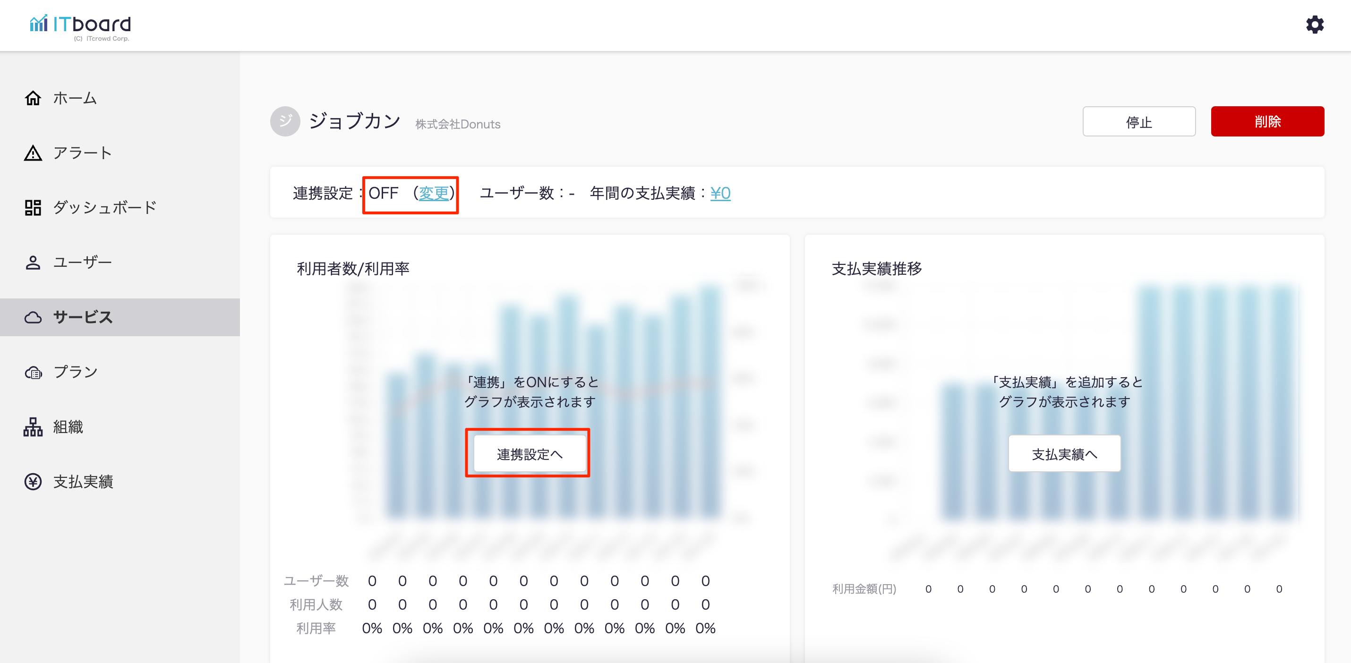
Task: Click the 変更 link beside OFF
Action: (x=433, y=194)
